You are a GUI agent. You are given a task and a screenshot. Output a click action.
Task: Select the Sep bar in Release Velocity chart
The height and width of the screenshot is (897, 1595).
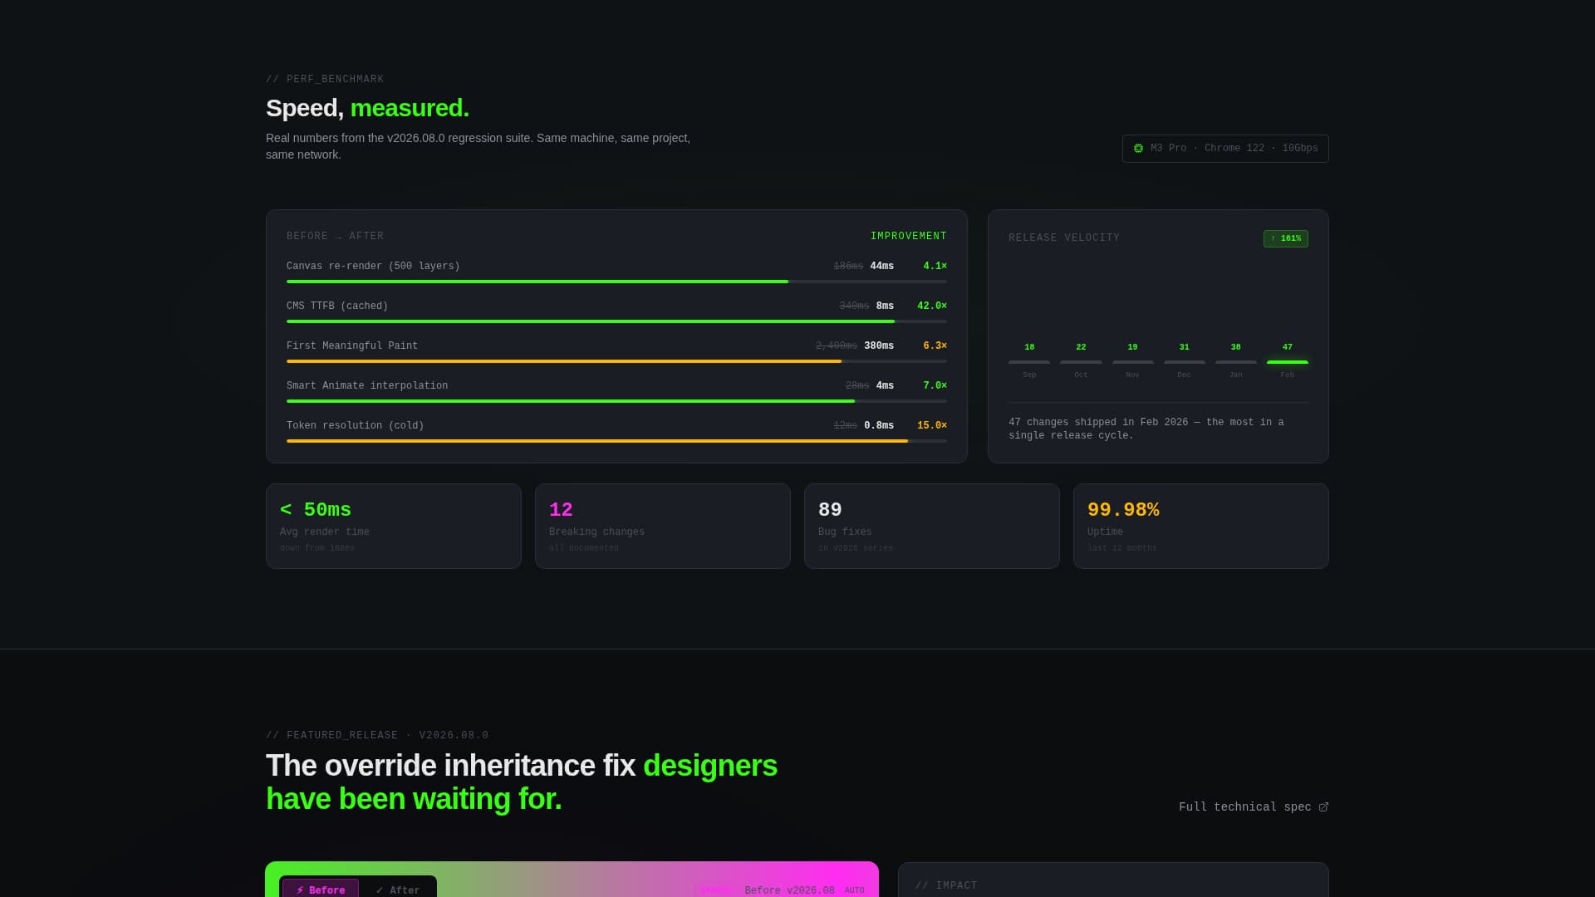(x=1029, y=362)
